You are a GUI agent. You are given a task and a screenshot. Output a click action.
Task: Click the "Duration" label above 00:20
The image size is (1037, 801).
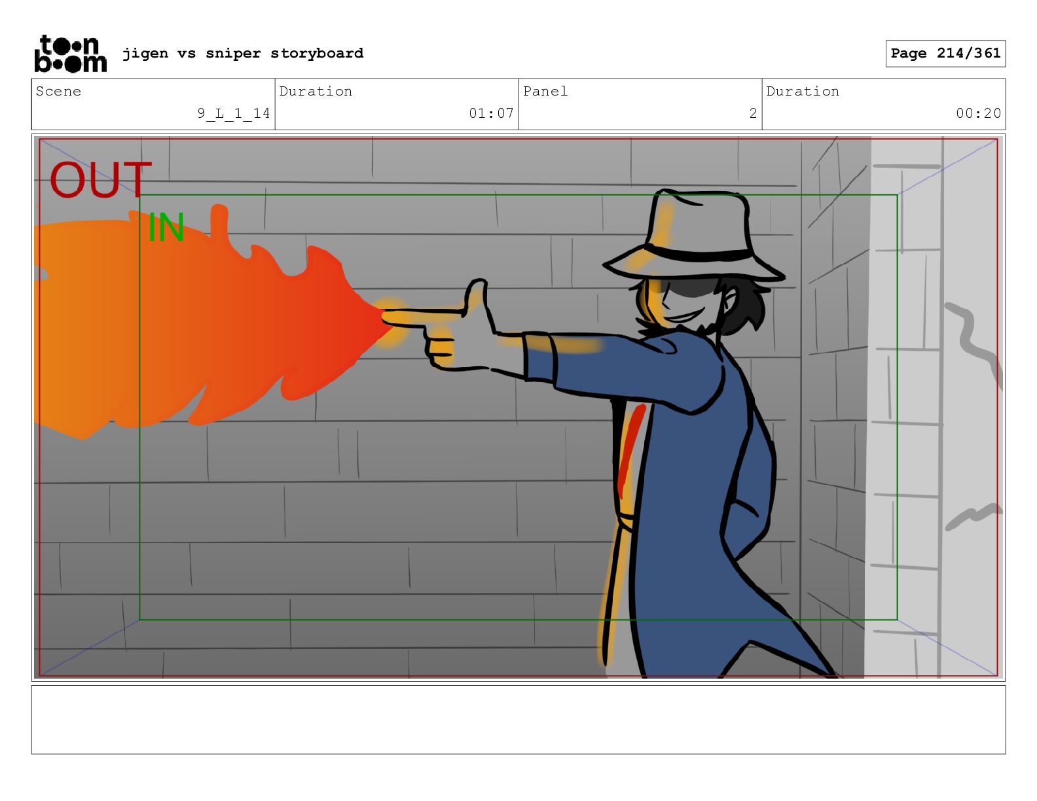point(803,91)
